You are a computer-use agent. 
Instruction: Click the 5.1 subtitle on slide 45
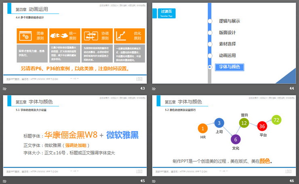pos(31,110)
